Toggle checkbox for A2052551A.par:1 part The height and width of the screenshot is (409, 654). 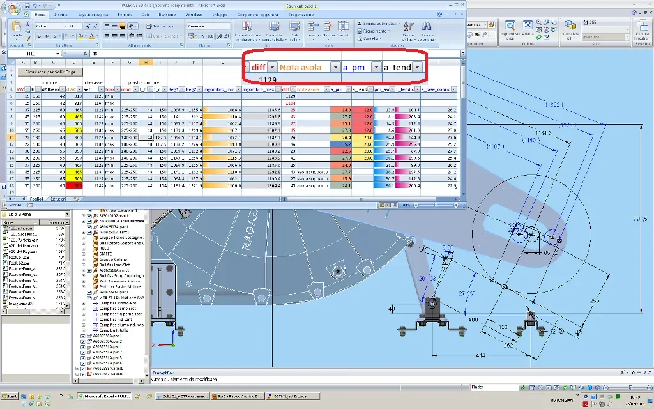click(83, 346)
